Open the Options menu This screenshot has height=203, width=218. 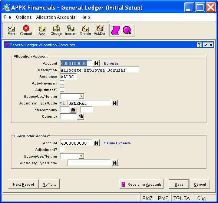click(x=24, y=17)
